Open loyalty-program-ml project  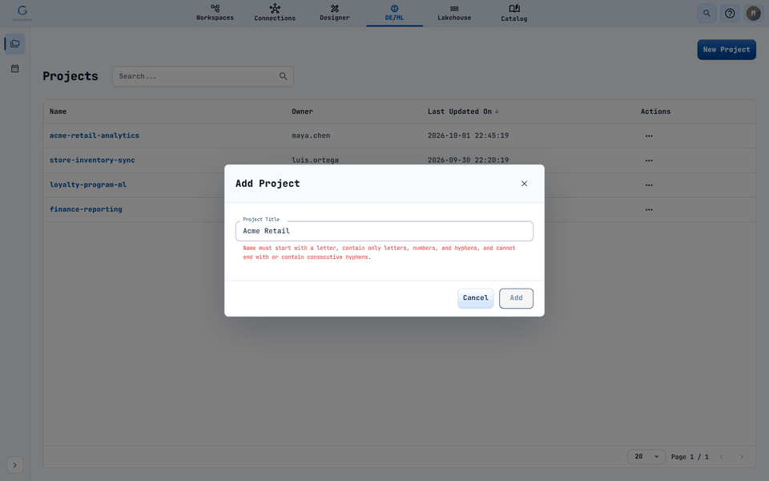[88, 184]
